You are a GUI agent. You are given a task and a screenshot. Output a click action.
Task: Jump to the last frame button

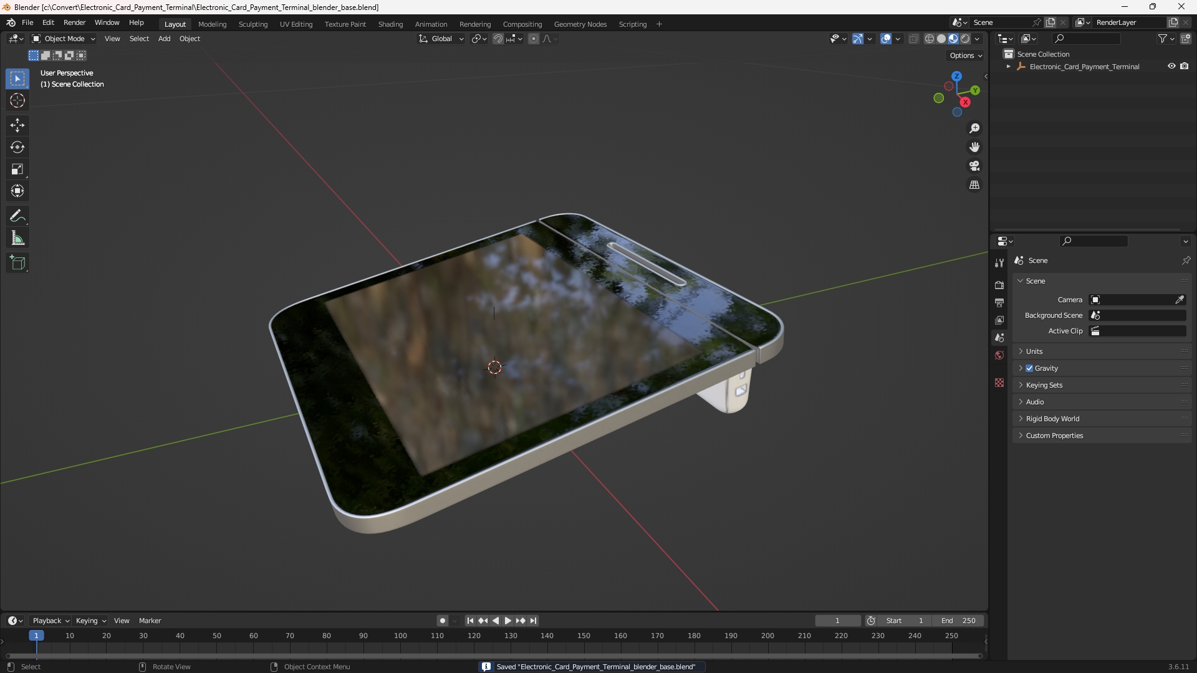pos(533,621)
